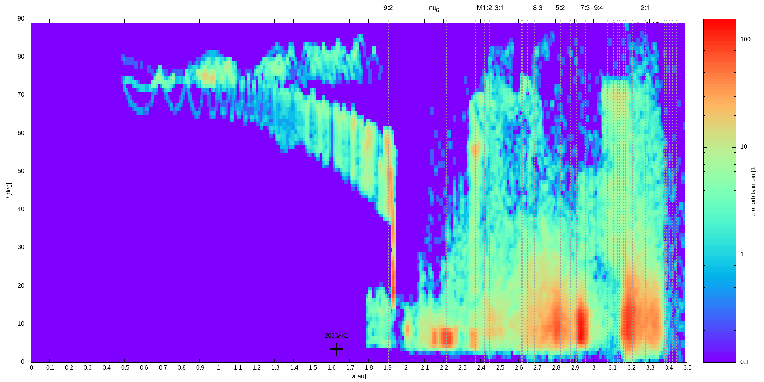This screenshot has height=382, width=764.
Task: Click the x-axis tick label '1.6'
Action: click(x=331, y=368)
